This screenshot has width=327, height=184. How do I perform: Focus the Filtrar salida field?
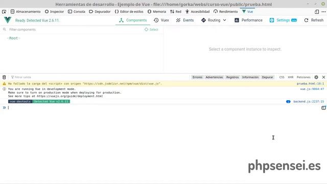coord(100,77)
